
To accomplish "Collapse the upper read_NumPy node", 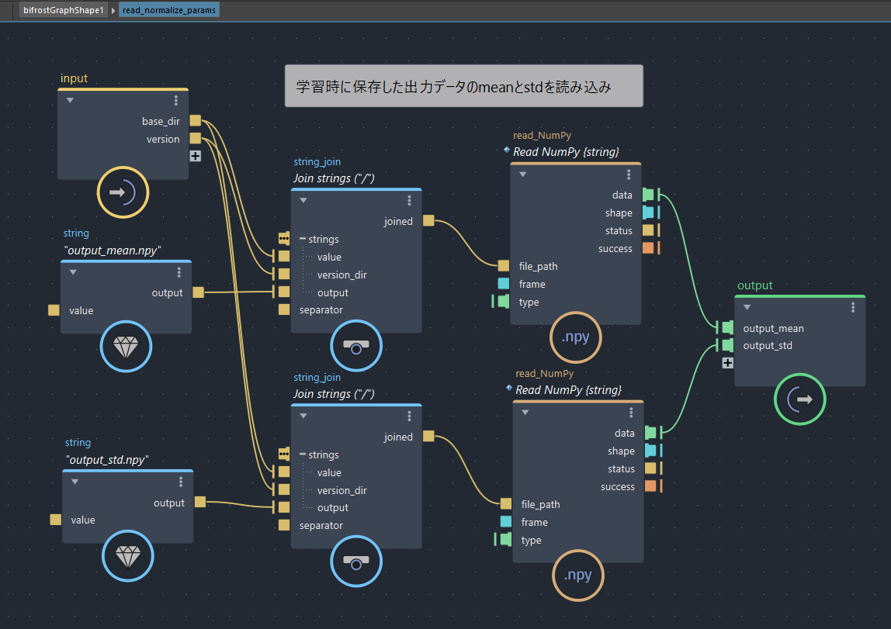I will (523, 175).
